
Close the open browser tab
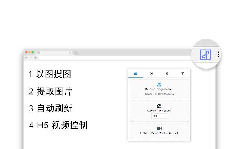70,53
